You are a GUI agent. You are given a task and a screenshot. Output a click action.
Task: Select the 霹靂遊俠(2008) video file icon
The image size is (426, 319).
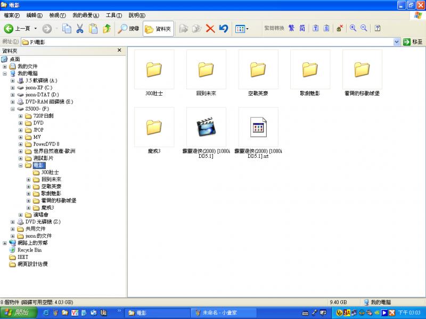click(x=206, y=127)
